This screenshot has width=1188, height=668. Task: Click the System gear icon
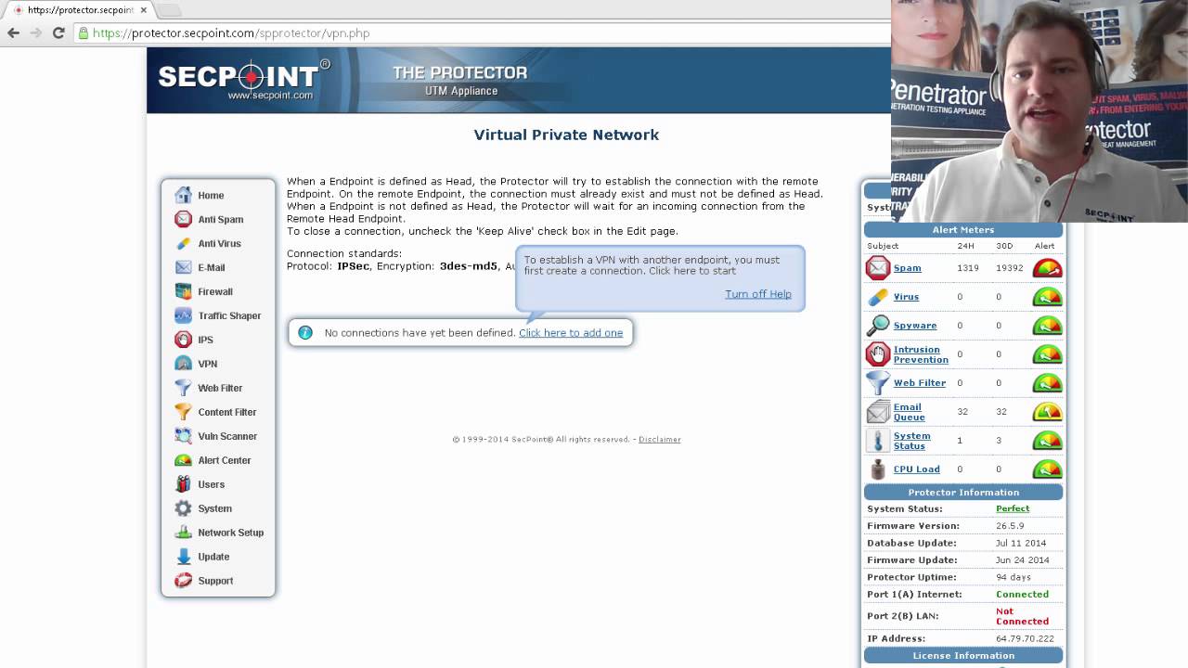(x=183, y=508)
